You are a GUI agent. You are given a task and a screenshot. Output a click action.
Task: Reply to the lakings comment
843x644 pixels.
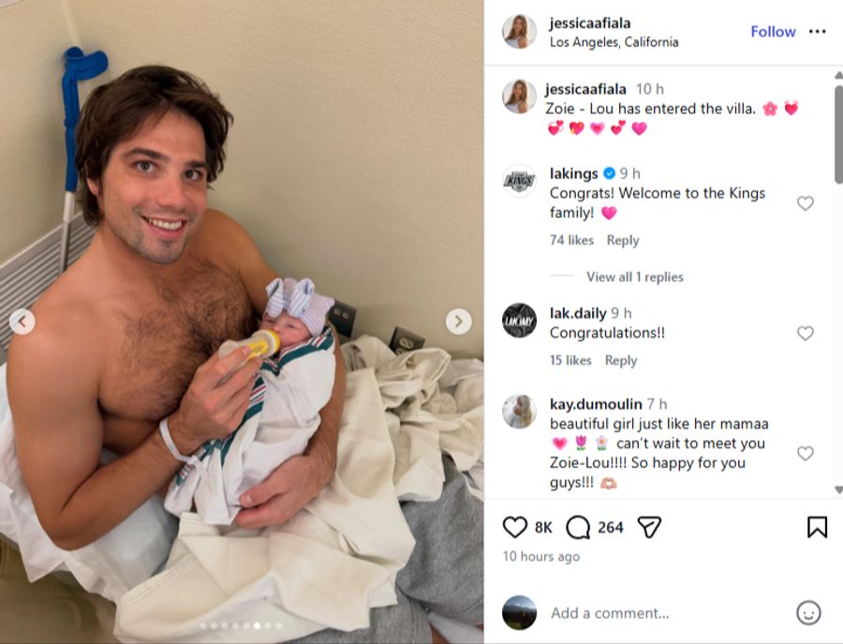(x=623, y=240)
